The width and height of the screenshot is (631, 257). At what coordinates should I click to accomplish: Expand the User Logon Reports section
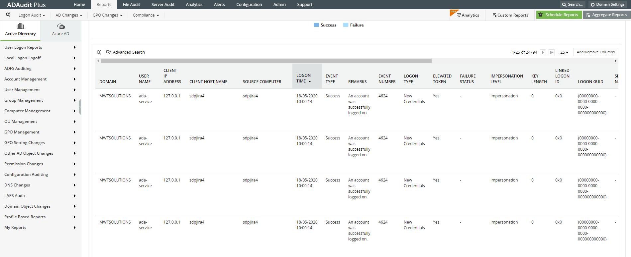[40, 47]
